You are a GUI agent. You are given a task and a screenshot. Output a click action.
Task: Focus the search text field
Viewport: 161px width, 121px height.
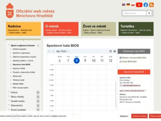tap(134, 13)
